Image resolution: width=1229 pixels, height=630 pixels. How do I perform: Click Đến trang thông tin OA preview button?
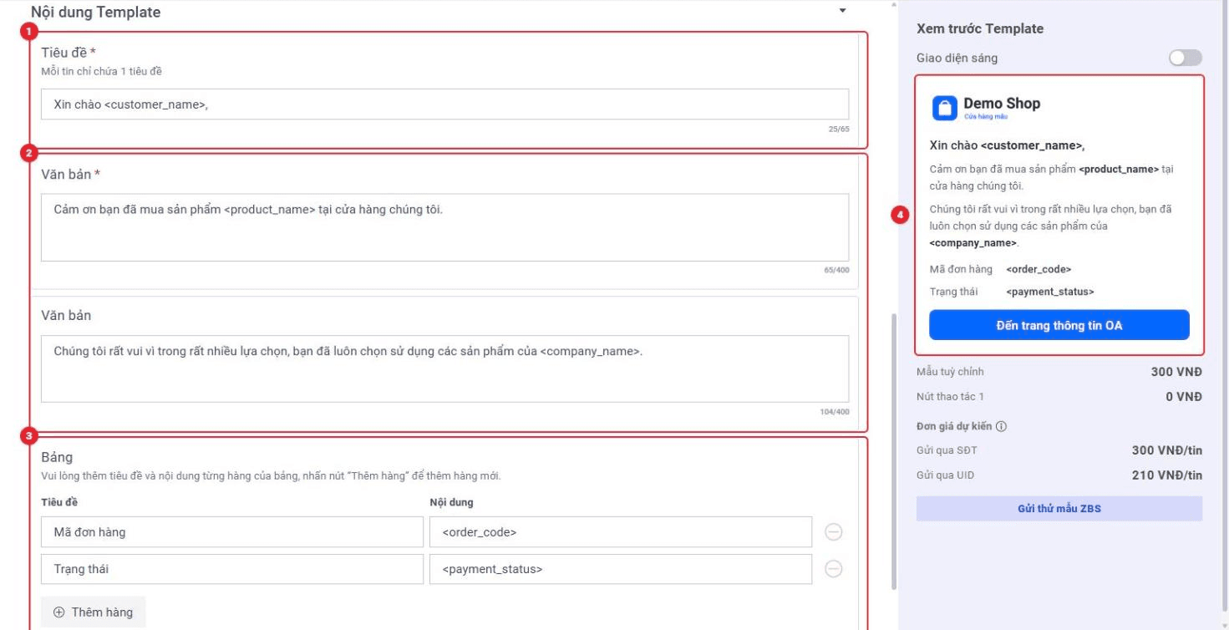[x=1059, y=325]
